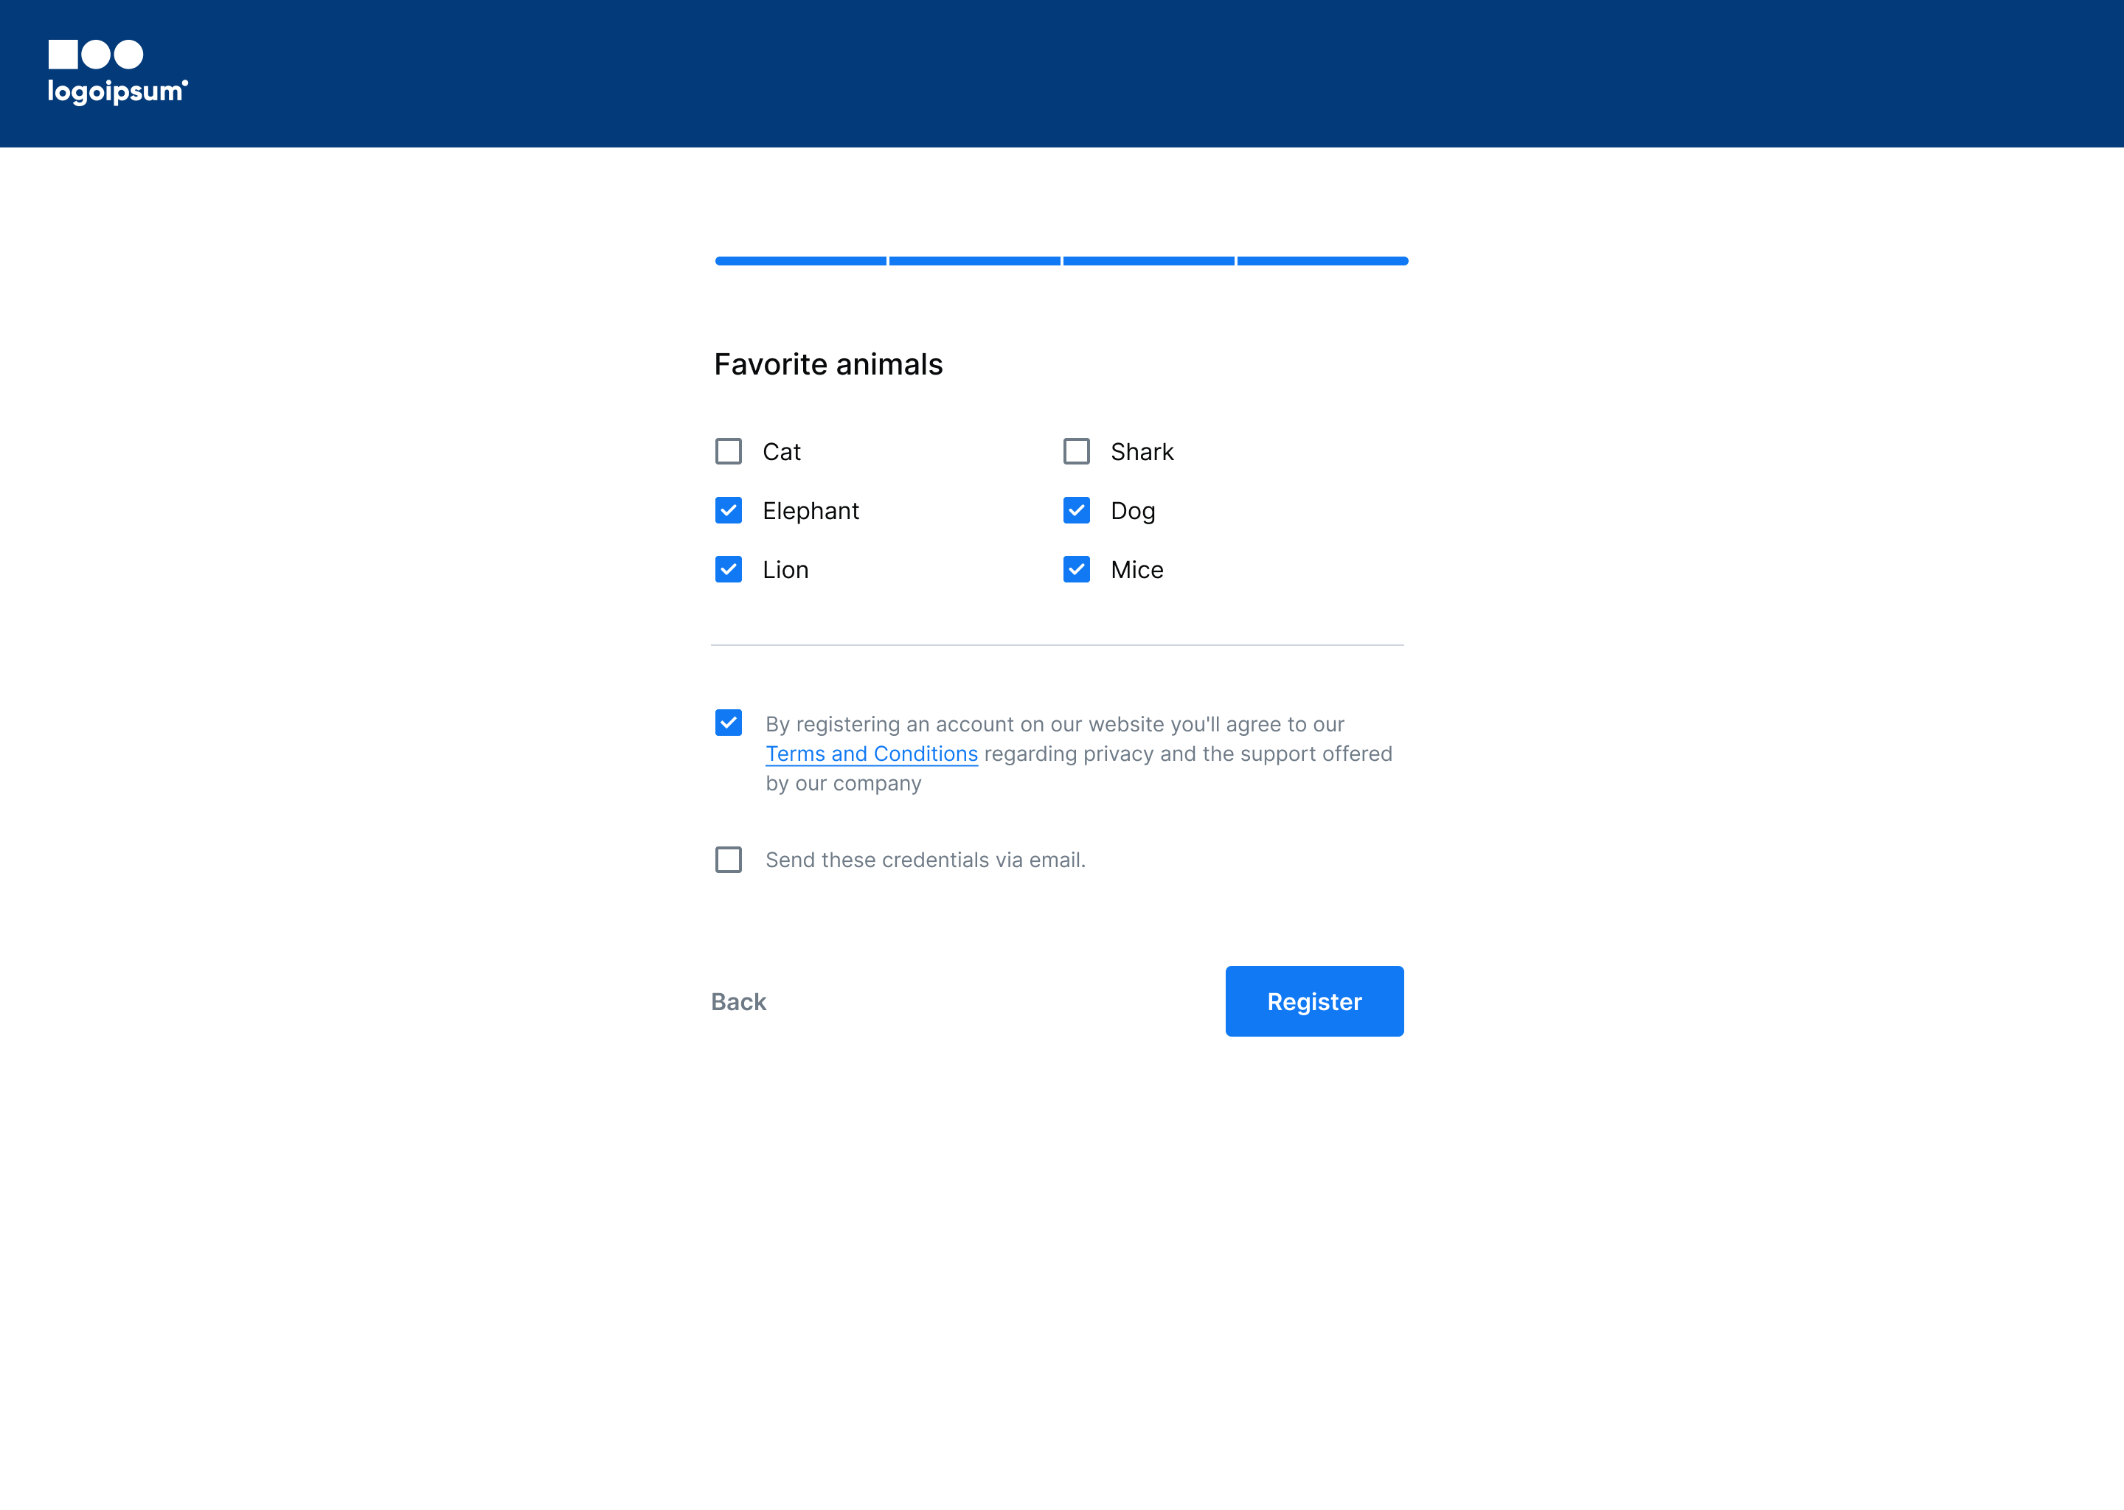
Task: Submit with the Register button
Action: coord(1314,1001)
